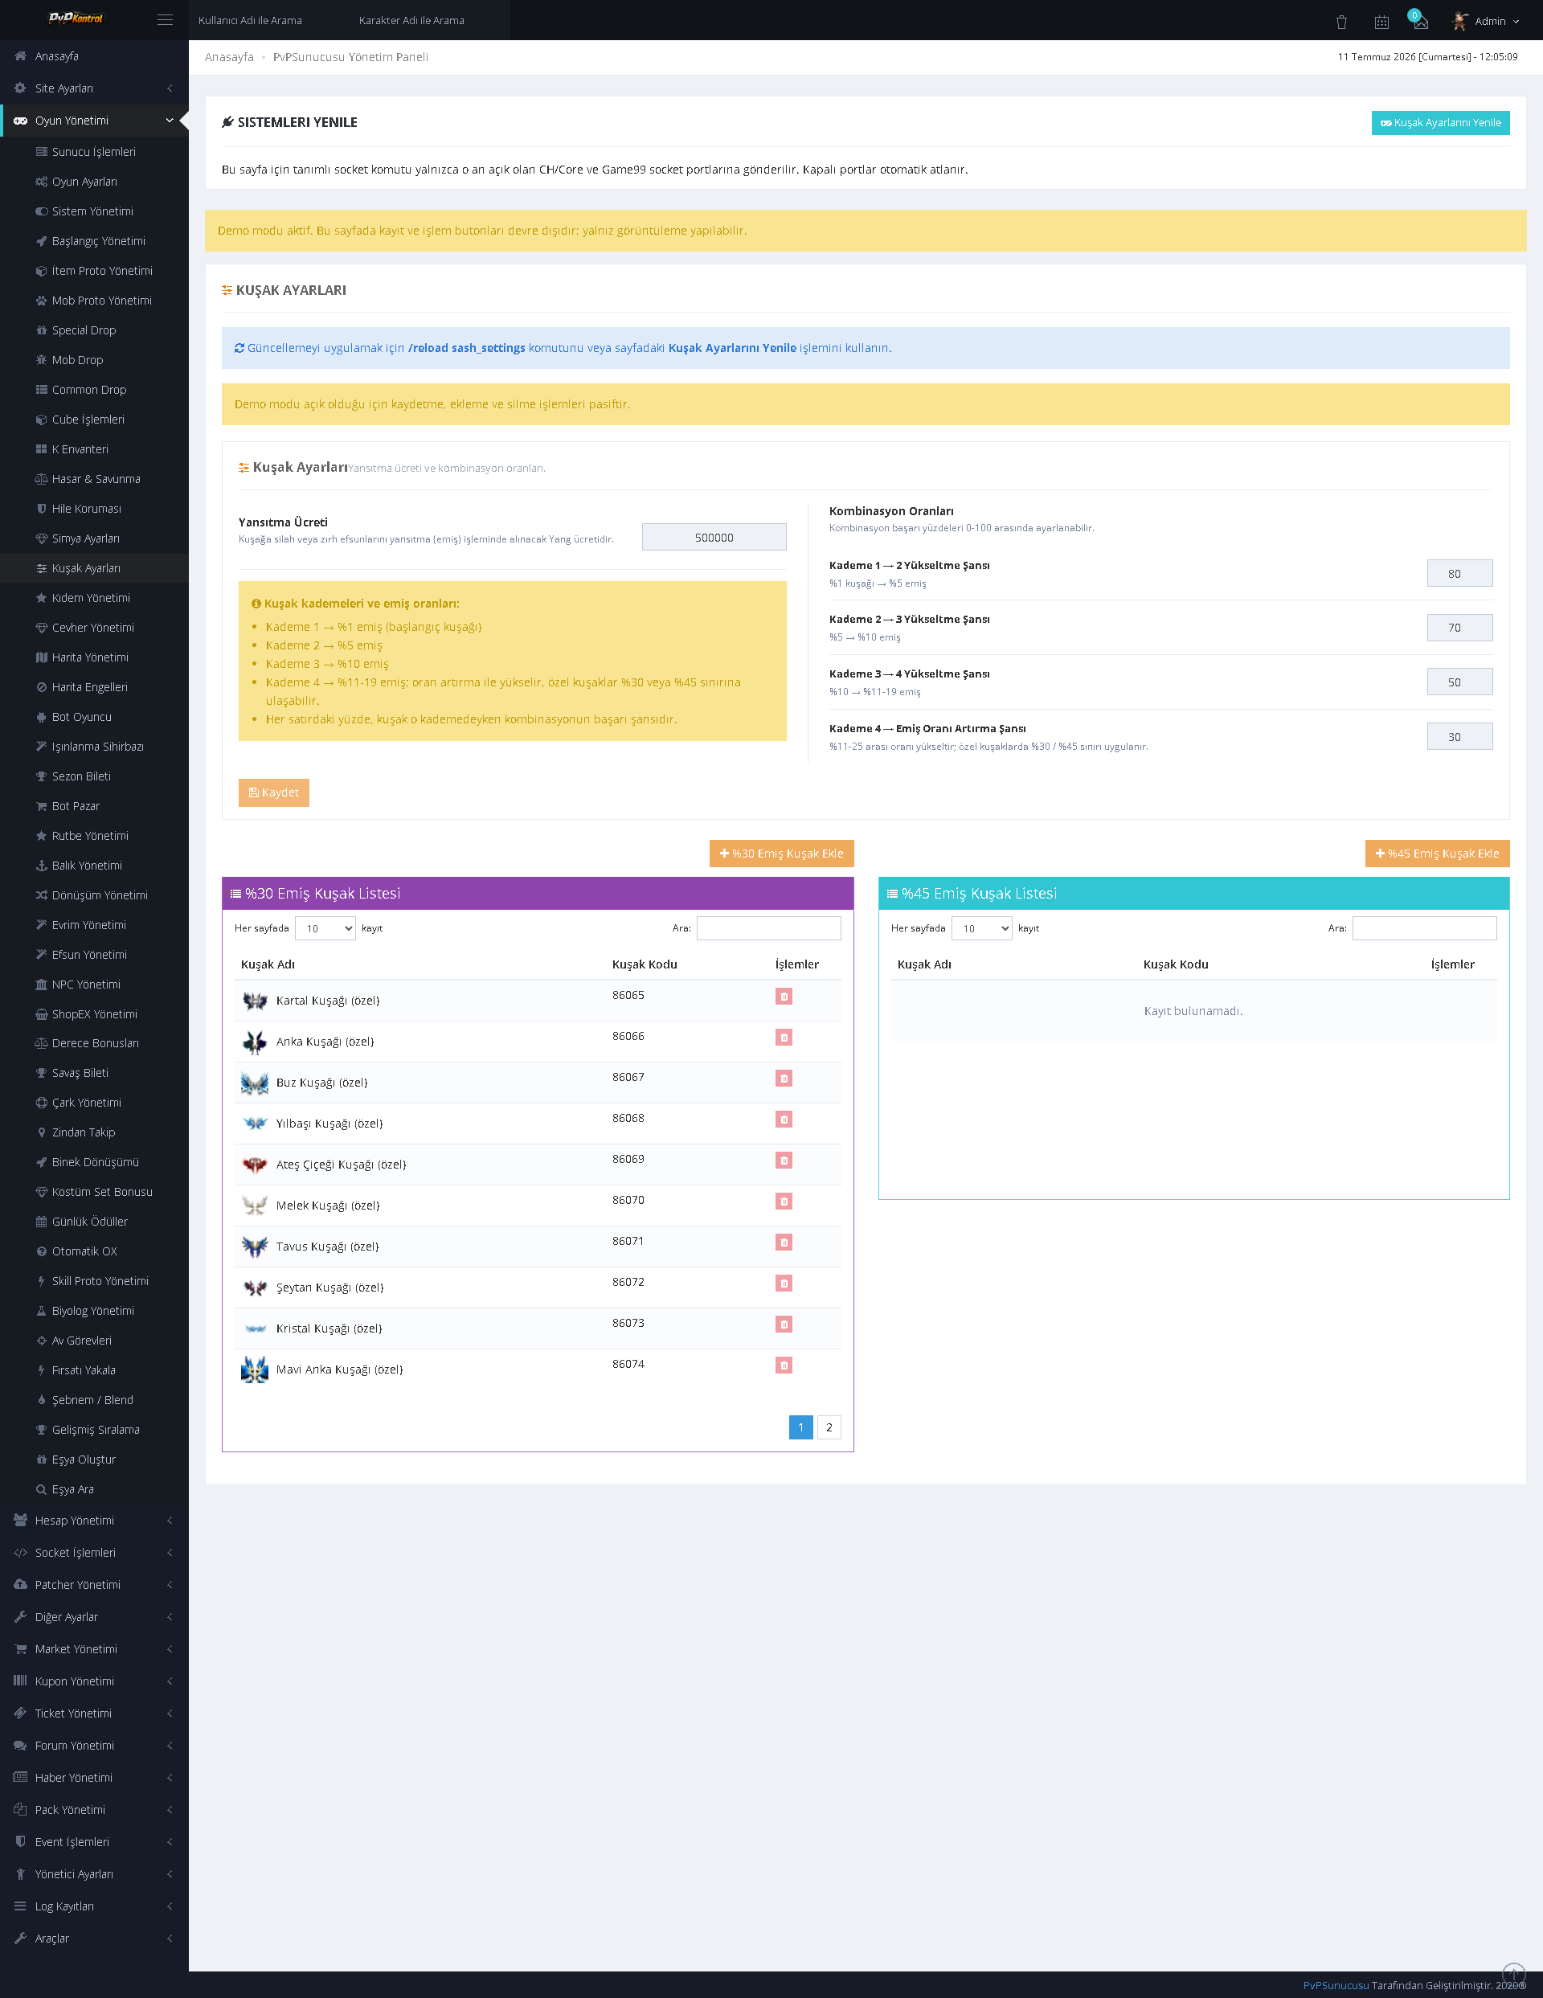Click Yansıtma Ücreti input 500000

[x=714, y=537]
